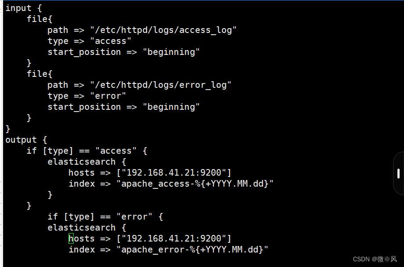Click the if [type] == "access" condition
The width and height of the screenshot is (404, 267).
click(x=87, y=151)
